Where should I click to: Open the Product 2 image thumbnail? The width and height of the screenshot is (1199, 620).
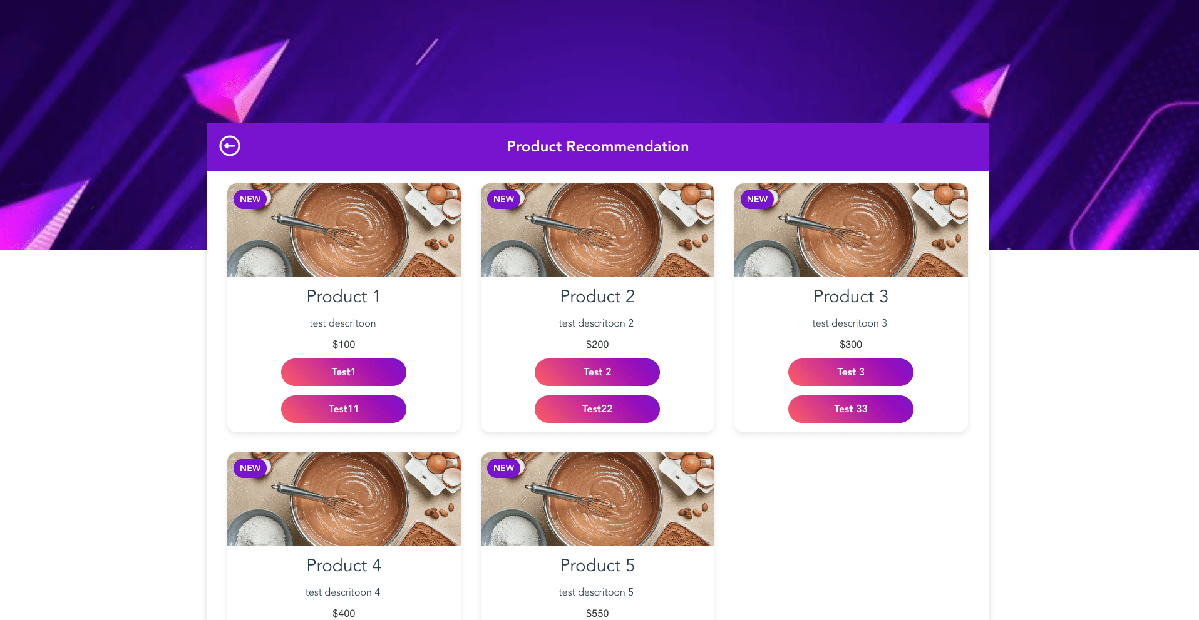pos(597,230)
